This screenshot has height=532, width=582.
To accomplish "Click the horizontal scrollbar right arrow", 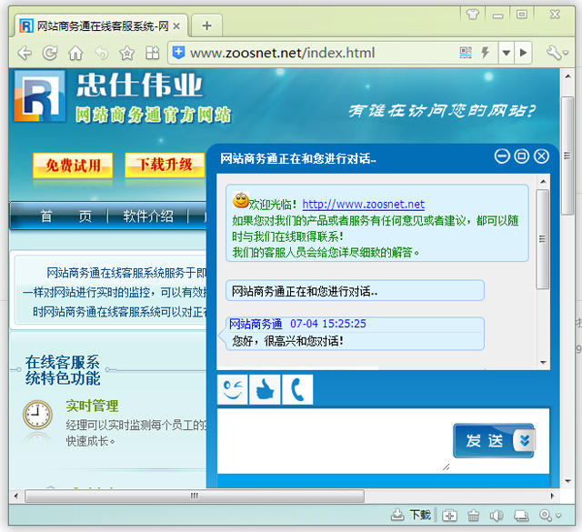I will [x=553, y=496].
